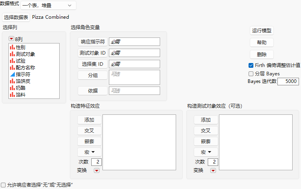Image resolution: width=301 pixels, height=189 pixels.
Task: Open 宏 dropdown in 构造测试对象效应
Action: 206,152
